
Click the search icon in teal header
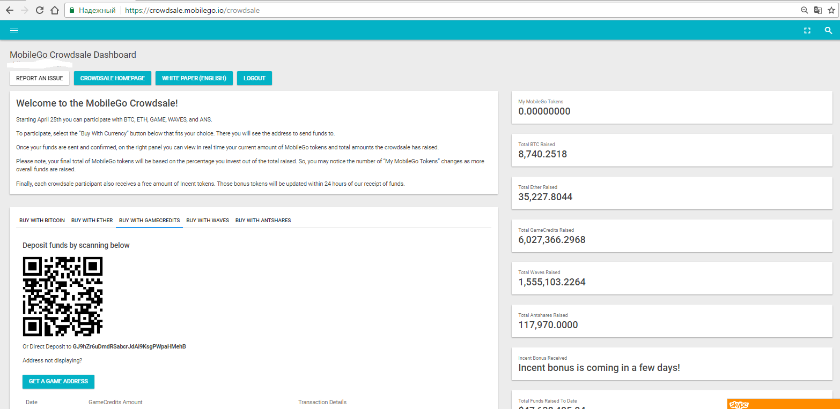(x=828, y=31)
